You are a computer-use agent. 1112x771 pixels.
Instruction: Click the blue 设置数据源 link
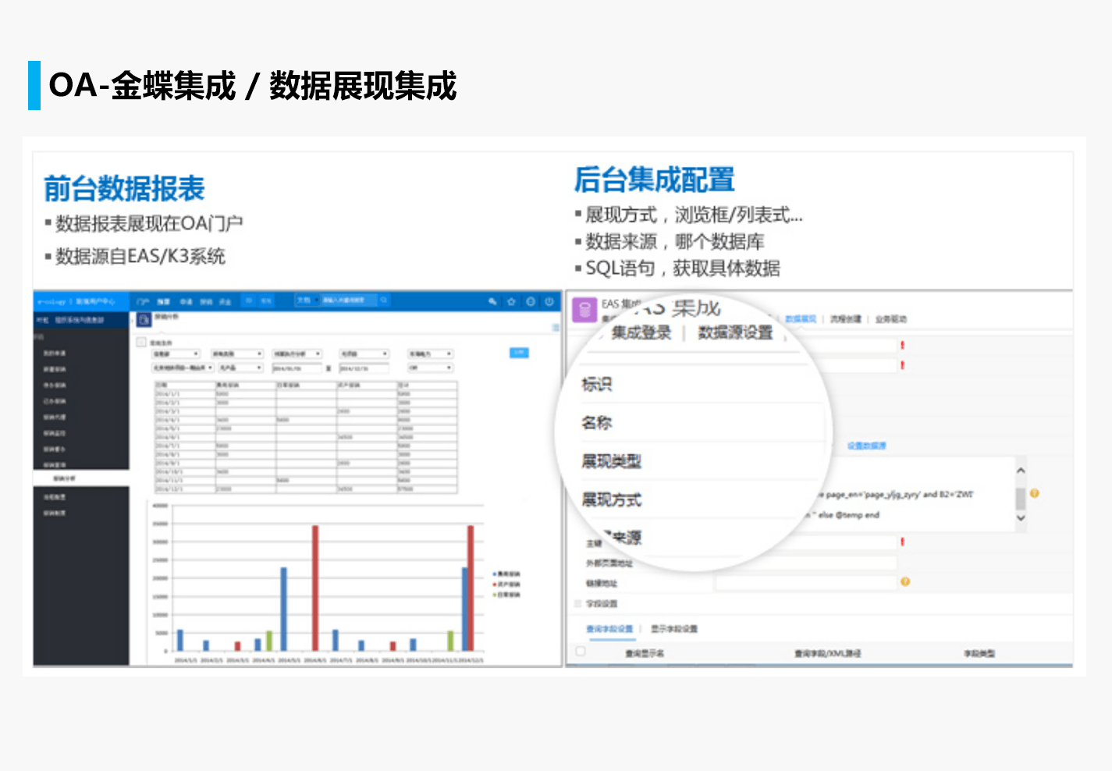tap(866, 446)
